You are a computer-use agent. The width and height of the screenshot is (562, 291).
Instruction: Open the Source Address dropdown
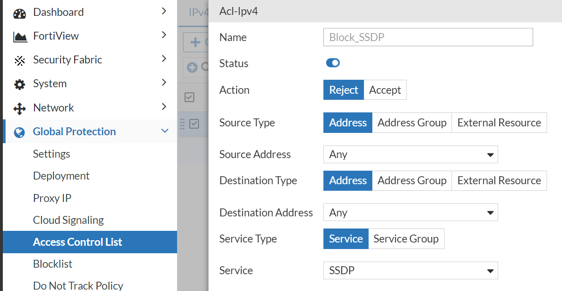coord(411,154)
